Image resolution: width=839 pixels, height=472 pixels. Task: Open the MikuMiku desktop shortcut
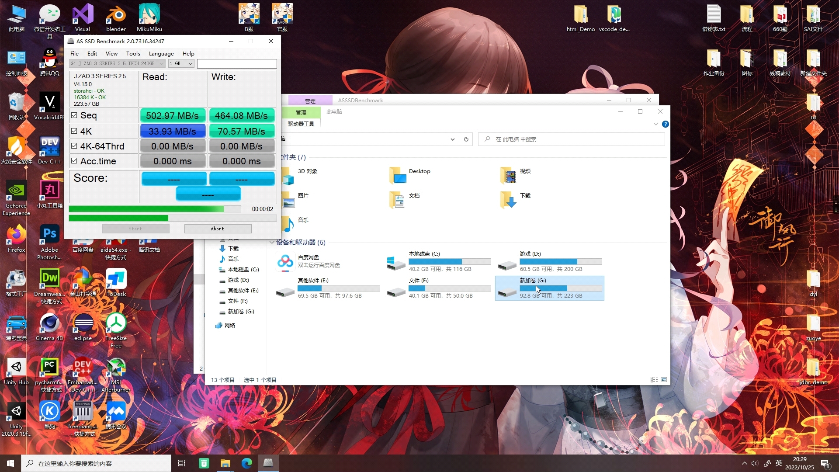coord(149,18)
